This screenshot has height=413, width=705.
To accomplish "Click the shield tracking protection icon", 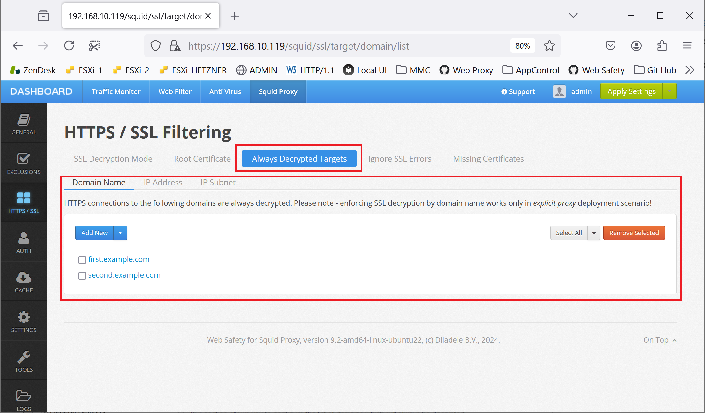I will [x=155, y=46].
